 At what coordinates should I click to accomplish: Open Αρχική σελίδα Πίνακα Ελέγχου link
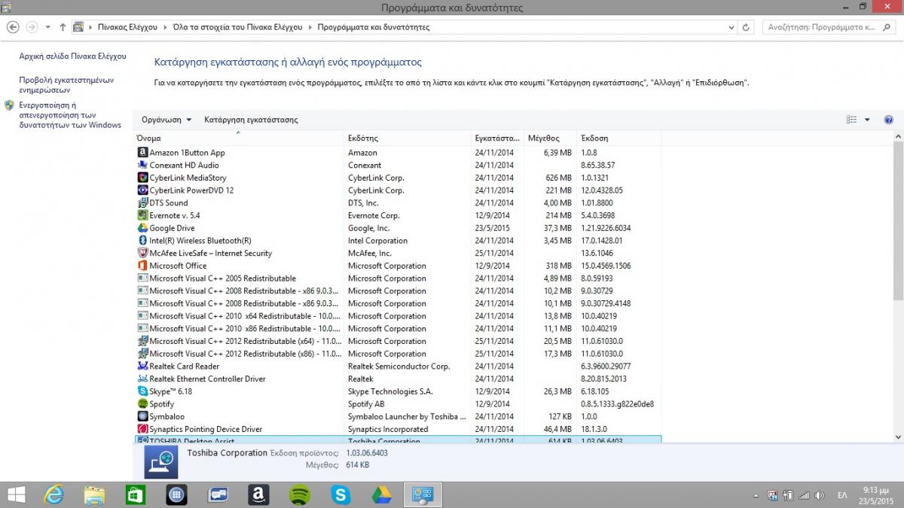pos(72,56)
